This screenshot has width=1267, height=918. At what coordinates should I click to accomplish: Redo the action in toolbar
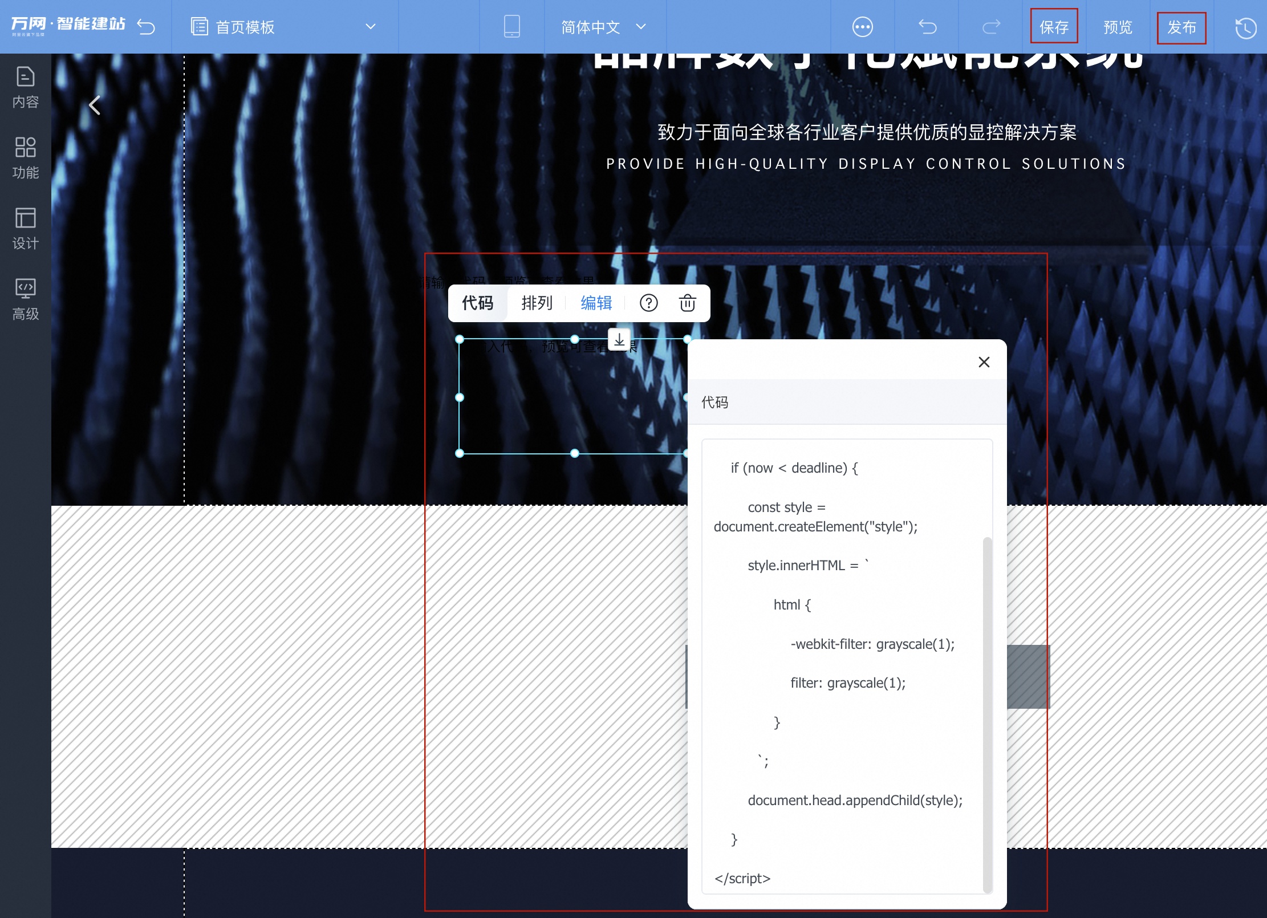click(991, 27)
